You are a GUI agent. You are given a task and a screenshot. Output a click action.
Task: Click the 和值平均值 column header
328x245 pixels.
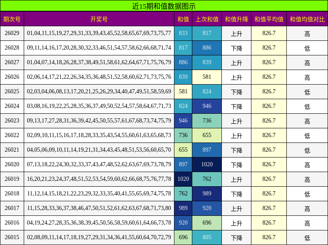point(269,19)
